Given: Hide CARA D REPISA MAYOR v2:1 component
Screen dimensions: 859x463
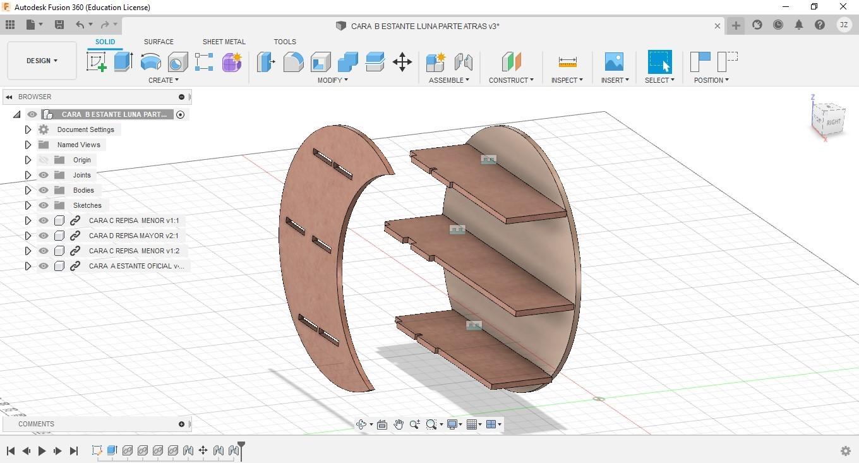Looking at the screenshot, I should 44,236.
